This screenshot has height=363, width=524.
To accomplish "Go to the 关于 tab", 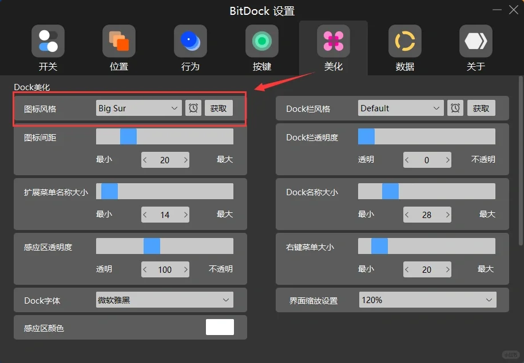I will click(x=476, y=49).
